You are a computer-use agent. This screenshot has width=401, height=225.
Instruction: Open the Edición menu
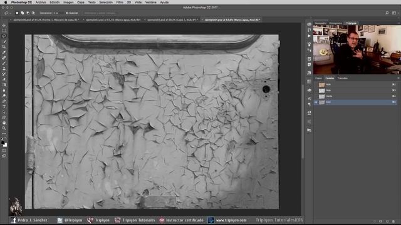point(55,2)
